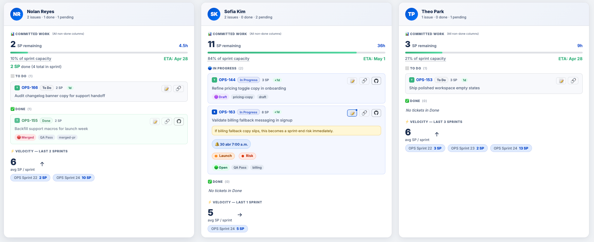Click the Draft tag on OPS-144

[x=221, y=97]
